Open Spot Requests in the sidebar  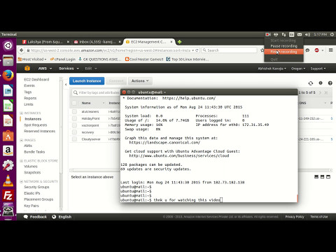coord(36,125)
